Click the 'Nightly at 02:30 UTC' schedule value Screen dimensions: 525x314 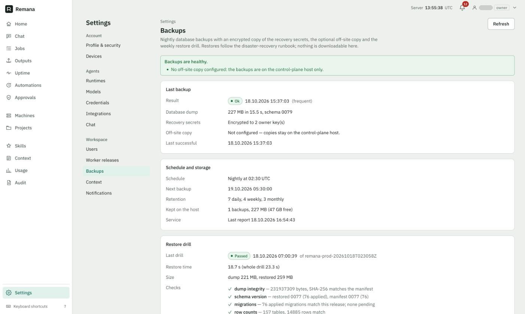[x=249, y=179]
